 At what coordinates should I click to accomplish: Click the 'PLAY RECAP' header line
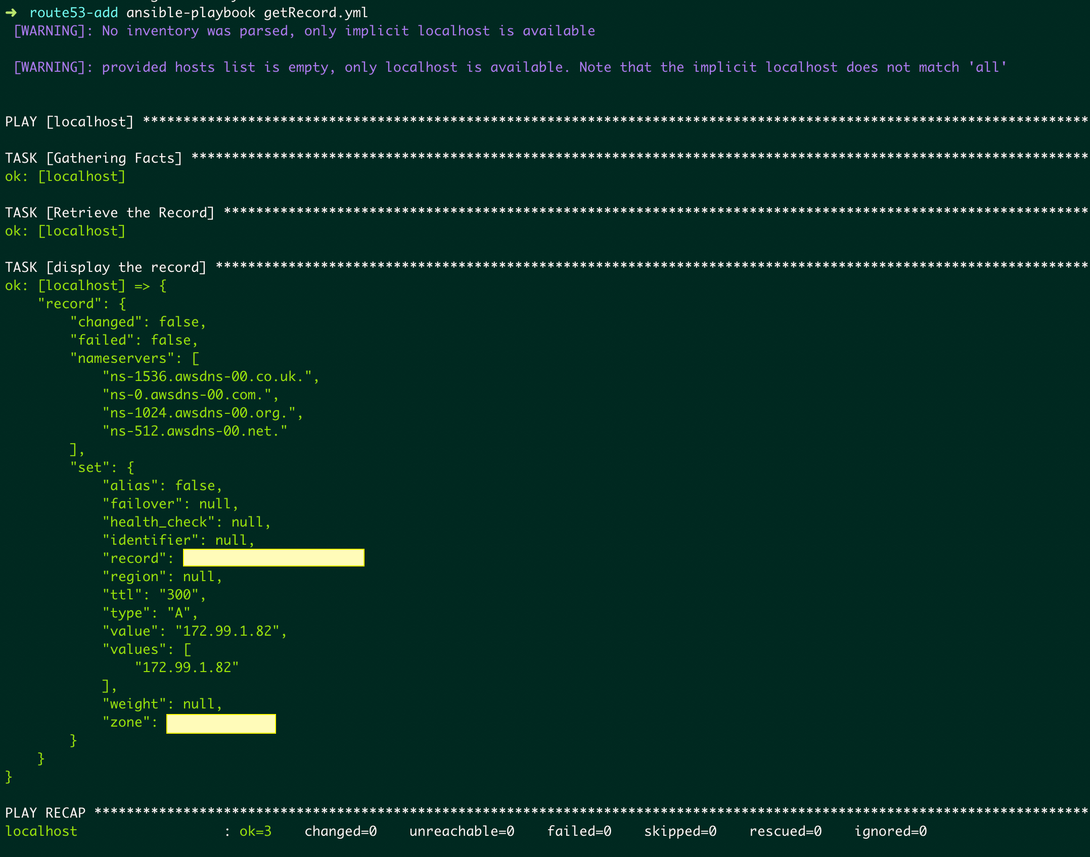click(x=546, y=813)
